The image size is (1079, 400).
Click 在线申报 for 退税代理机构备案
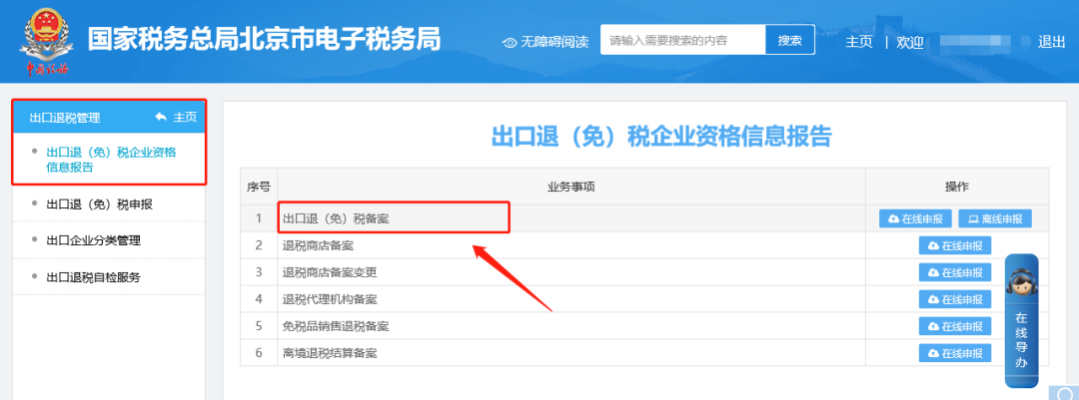[955, 299]
